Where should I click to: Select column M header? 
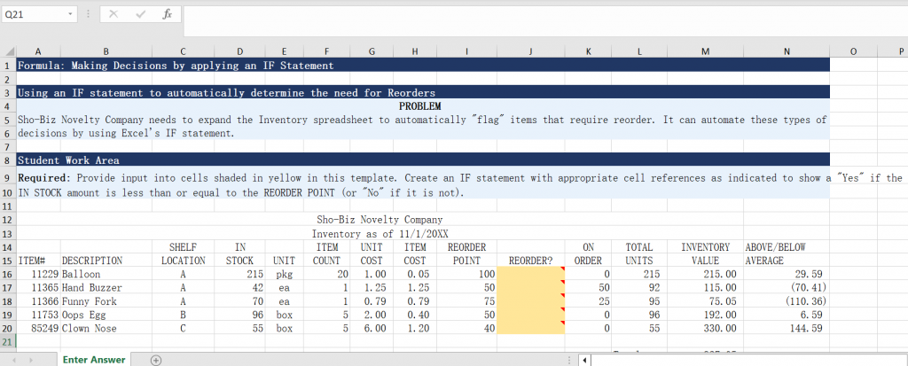pos(705,52)
